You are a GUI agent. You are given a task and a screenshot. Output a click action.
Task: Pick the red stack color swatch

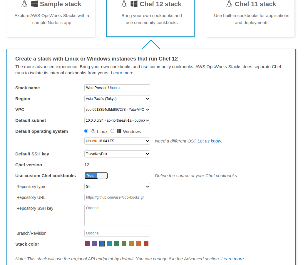(146, 244)
